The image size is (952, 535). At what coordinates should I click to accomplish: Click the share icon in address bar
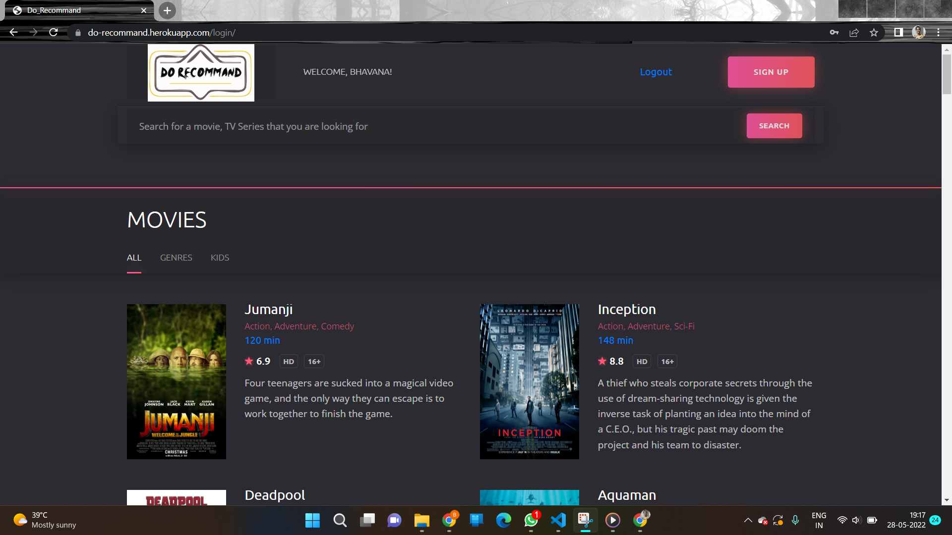[854, 32]
